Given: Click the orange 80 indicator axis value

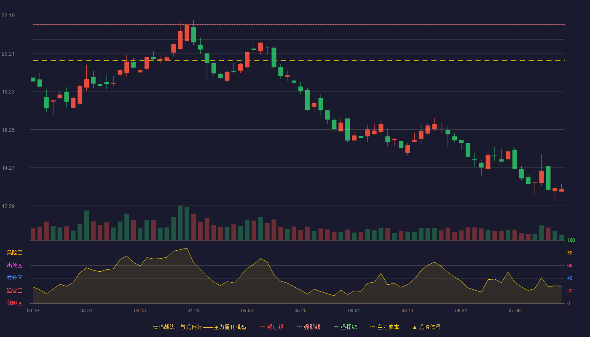Looking at the screenshot, I should (570, 253).
